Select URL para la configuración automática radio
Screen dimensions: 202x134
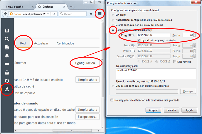(x=113, y=86)
